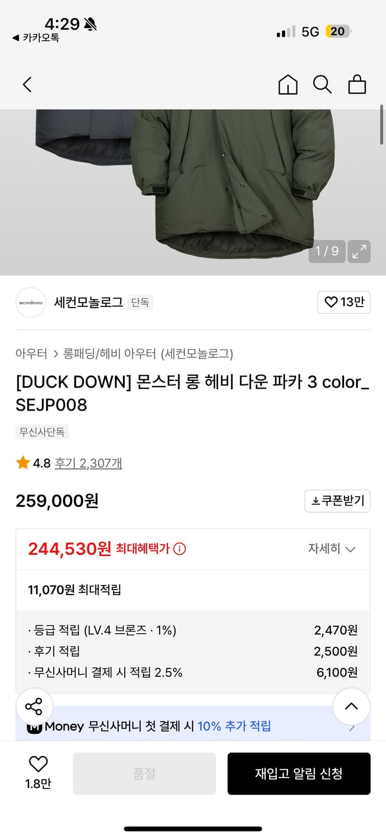Open the shopping bag icon
386x839 pixels.
coord(357,84)
